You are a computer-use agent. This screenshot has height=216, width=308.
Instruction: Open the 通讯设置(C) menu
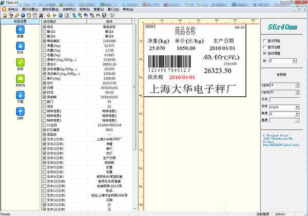(x=32, y=9)
